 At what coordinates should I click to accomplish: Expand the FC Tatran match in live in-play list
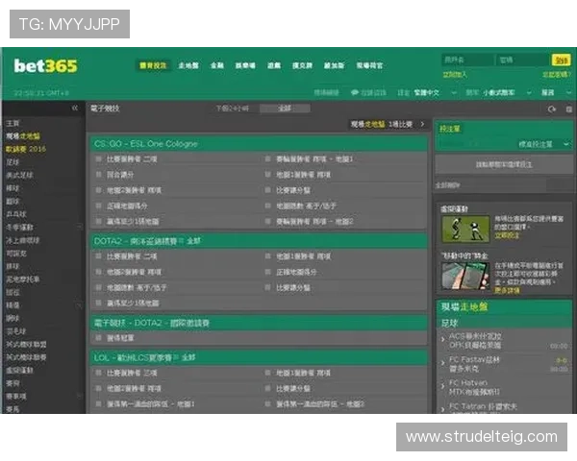click(x=442, y=408)
